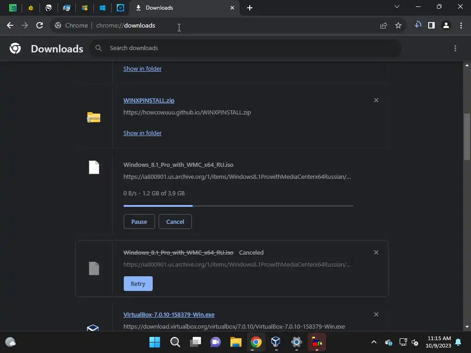
Task: Open a new tab with the plus button
Action: (x=250, y=8)
